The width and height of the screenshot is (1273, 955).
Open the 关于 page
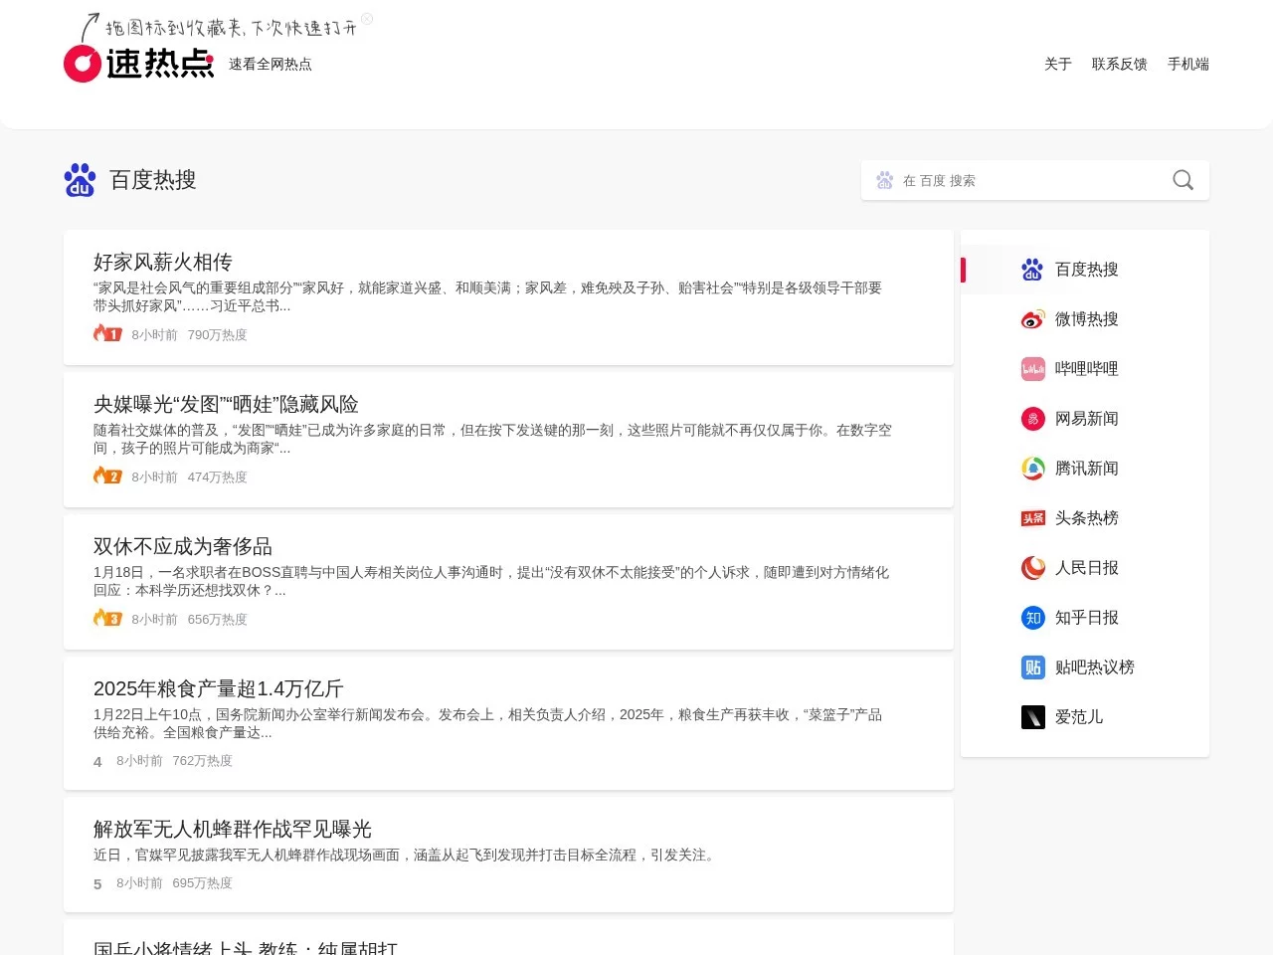(1057, 64)
